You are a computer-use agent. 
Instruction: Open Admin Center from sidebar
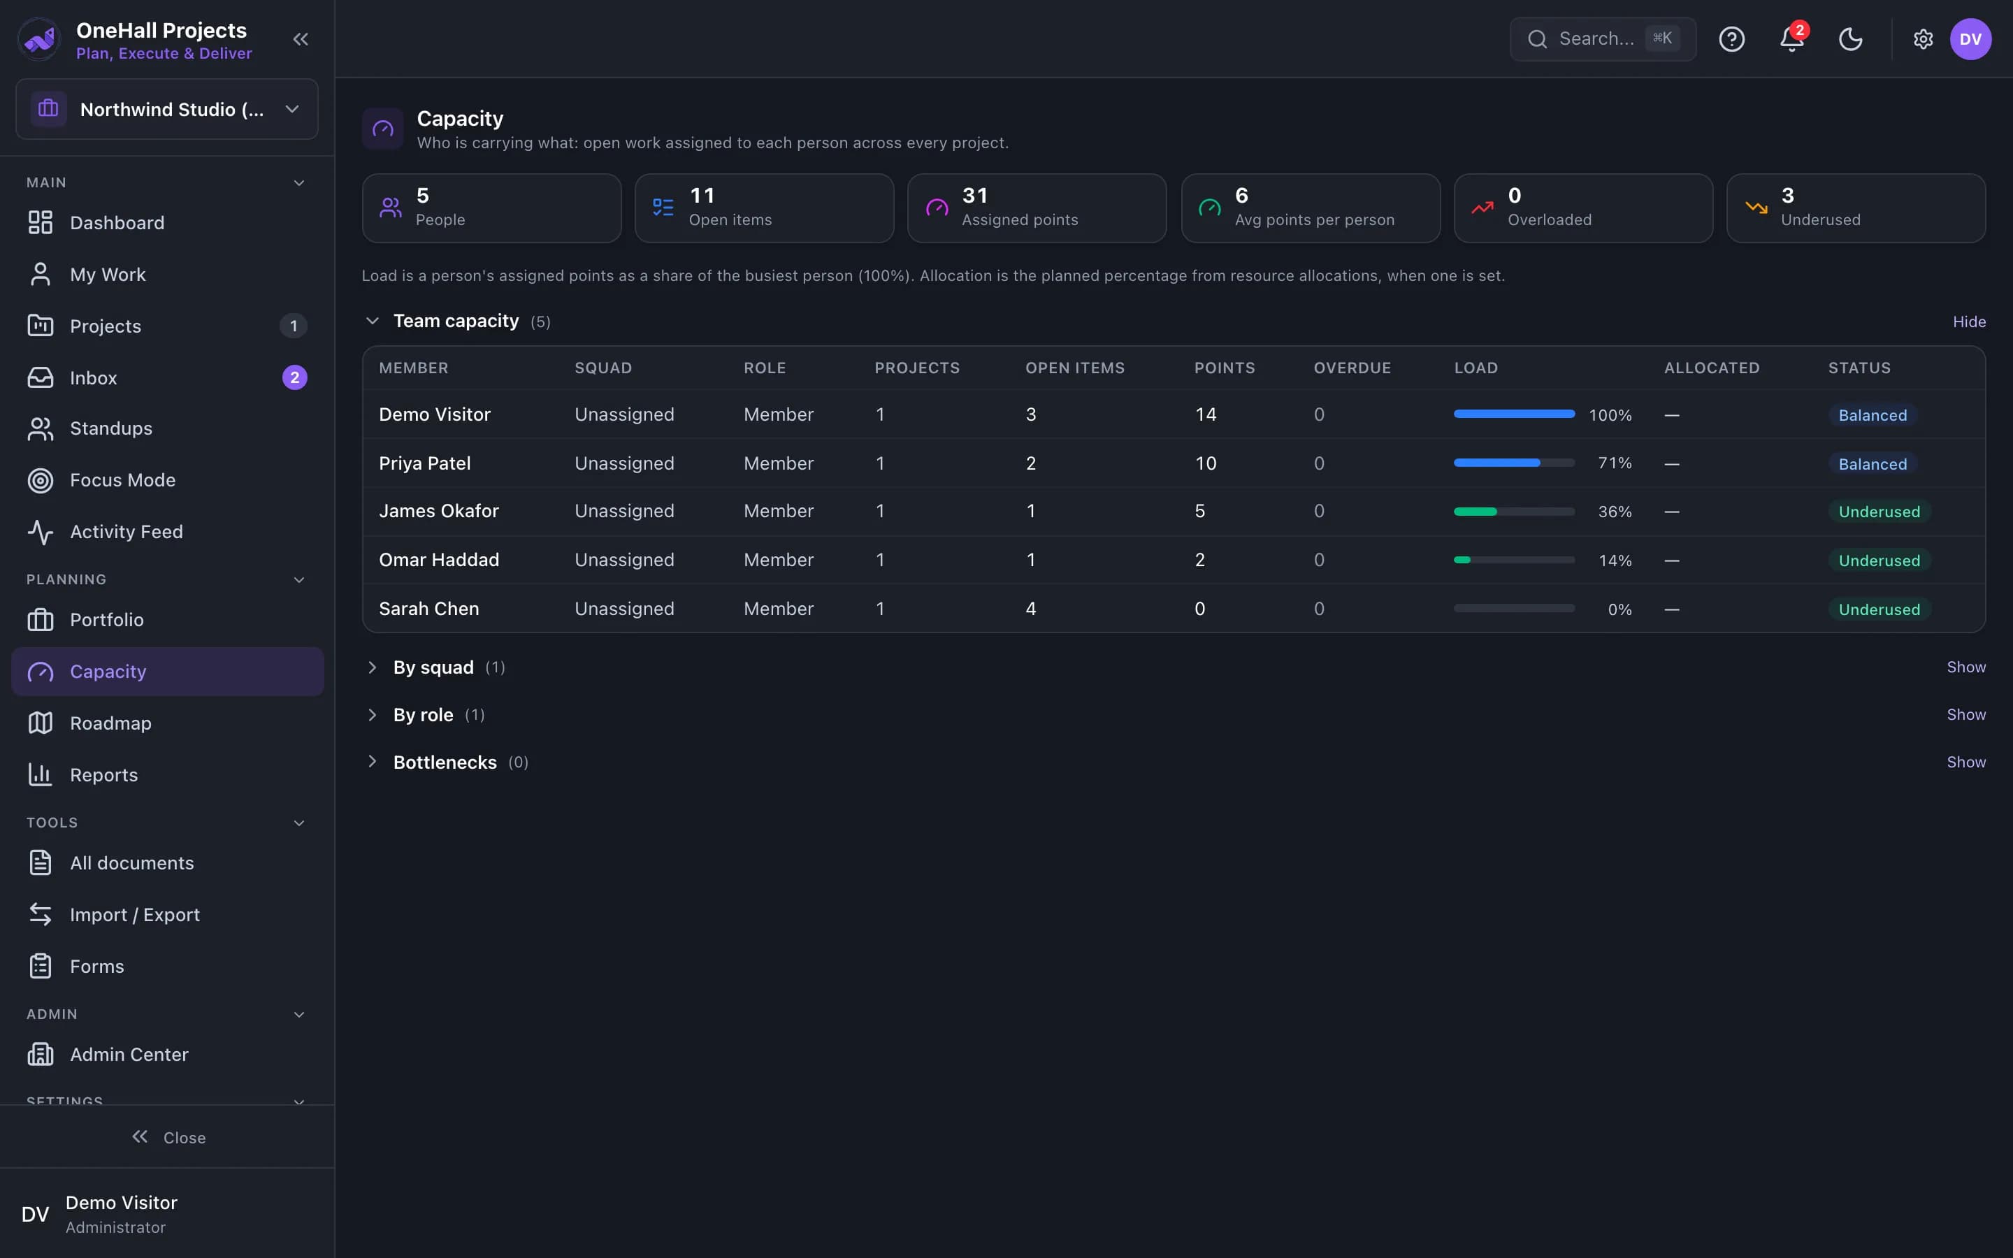167,1054
